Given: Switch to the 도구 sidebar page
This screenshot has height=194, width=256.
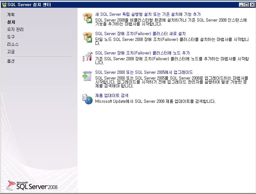Looking at the screenshot, I should [x=11, y=37].
